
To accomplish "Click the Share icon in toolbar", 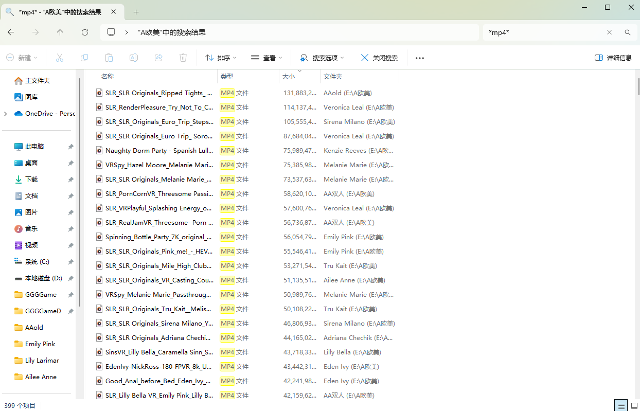I will [x=158, y=58].
